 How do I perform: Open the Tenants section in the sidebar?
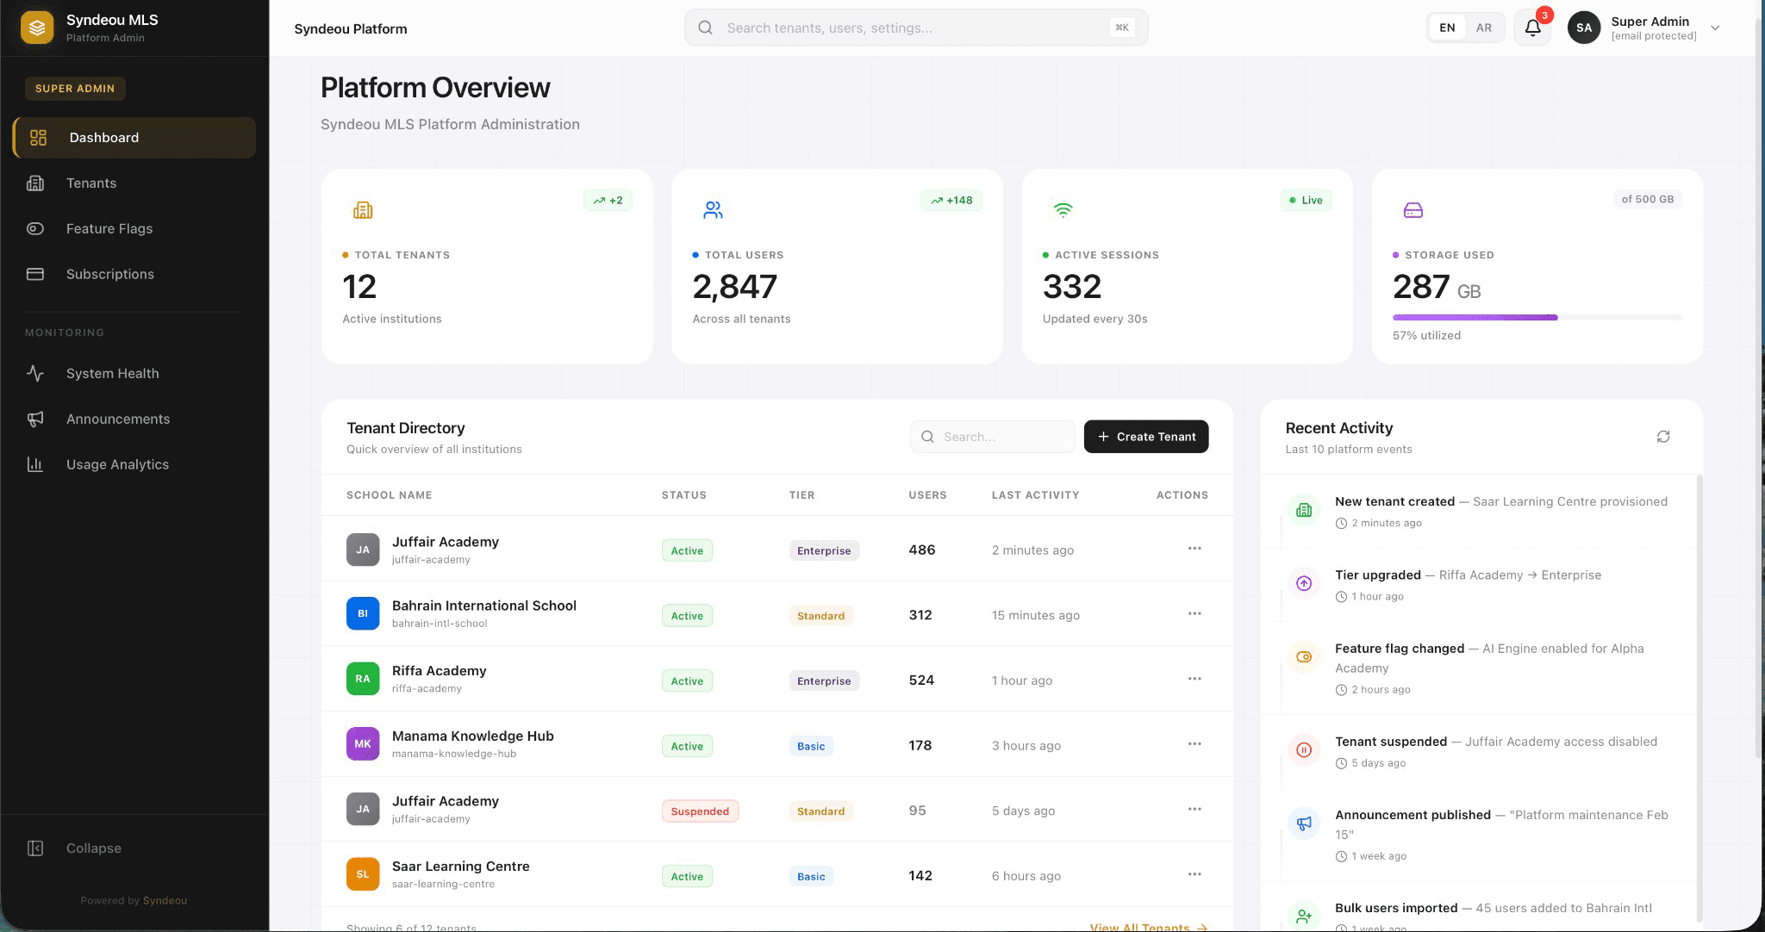tap(90, 183)
